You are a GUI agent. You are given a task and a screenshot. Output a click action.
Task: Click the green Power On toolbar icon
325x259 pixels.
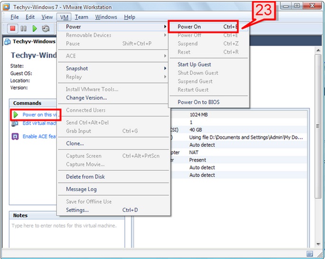35,29
